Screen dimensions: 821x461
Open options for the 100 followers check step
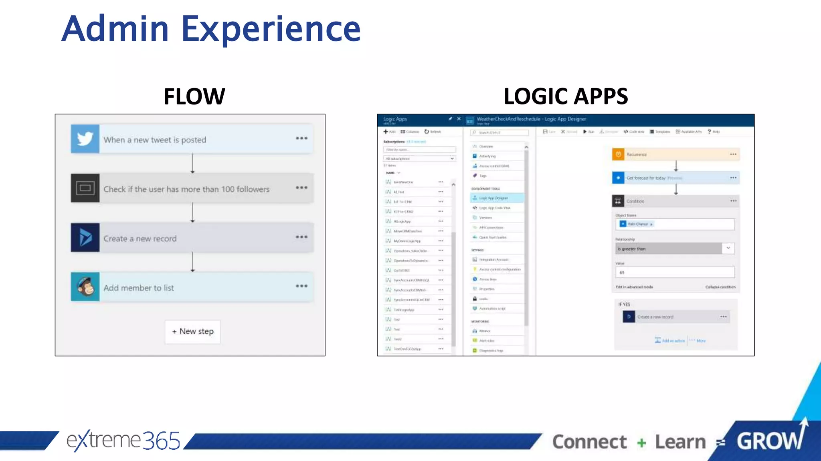301,188
